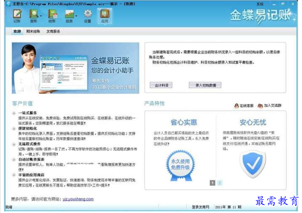Restore down the main console window
This screenshot has height=213, width=302.
[283, 4]
